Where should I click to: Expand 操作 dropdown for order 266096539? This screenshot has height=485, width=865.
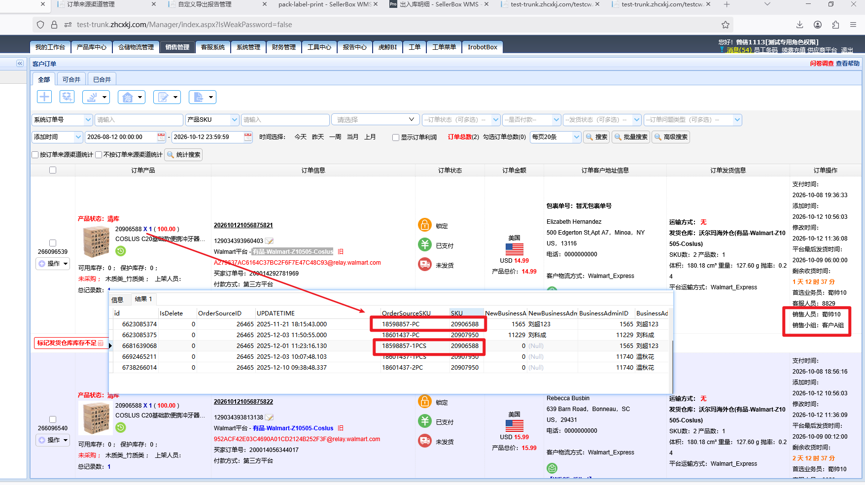pyautogui.click(x=53, y=264)
